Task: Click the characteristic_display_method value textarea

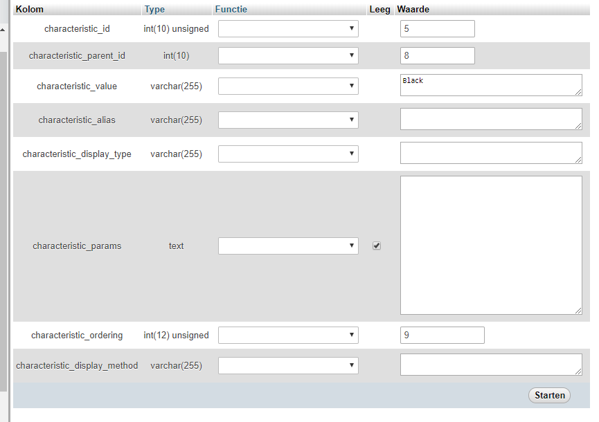Action: (x=491, y=365)
